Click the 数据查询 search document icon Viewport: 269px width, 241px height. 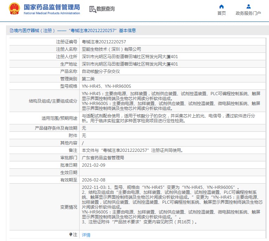click(92, 9)
